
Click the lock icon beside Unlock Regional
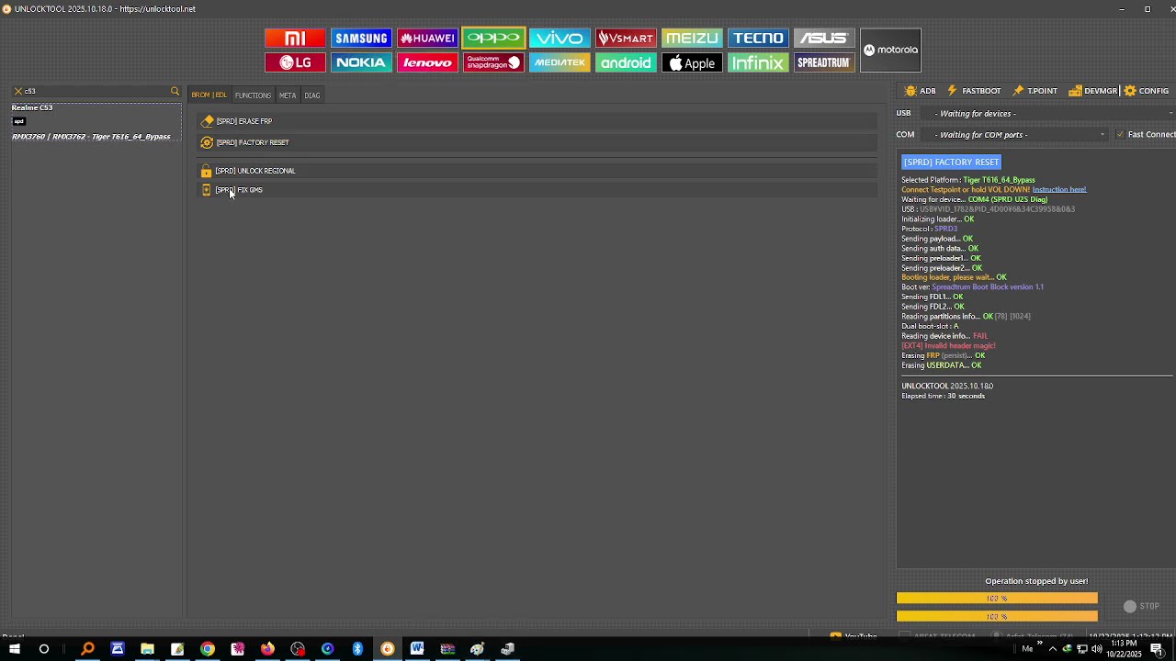pyautogui.click(x=206, y=171)
